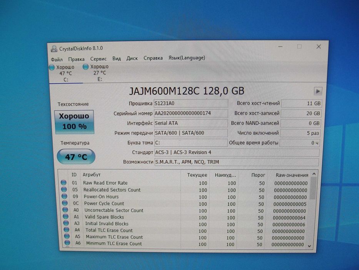Click the status orb for Reallocated Sectors Count
Viewport: 359px width, 270px height.
point(64,189)
